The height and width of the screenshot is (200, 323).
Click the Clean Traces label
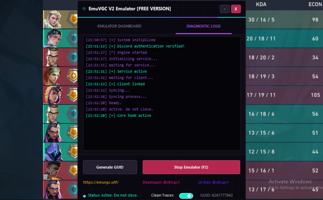point(162,195)
